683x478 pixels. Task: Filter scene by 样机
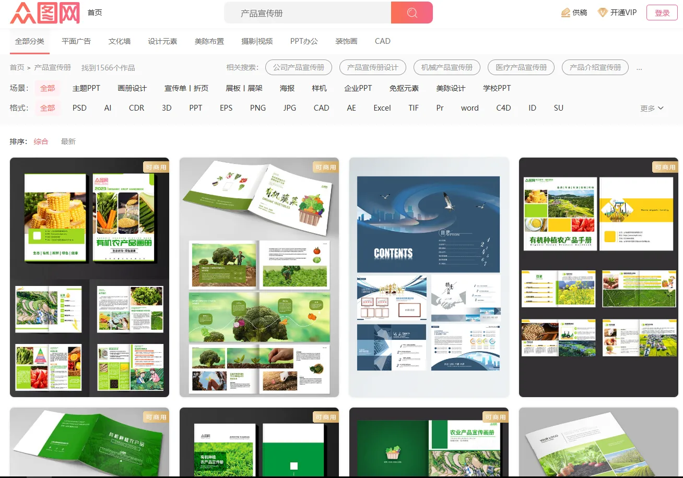(x=320, y=88)
